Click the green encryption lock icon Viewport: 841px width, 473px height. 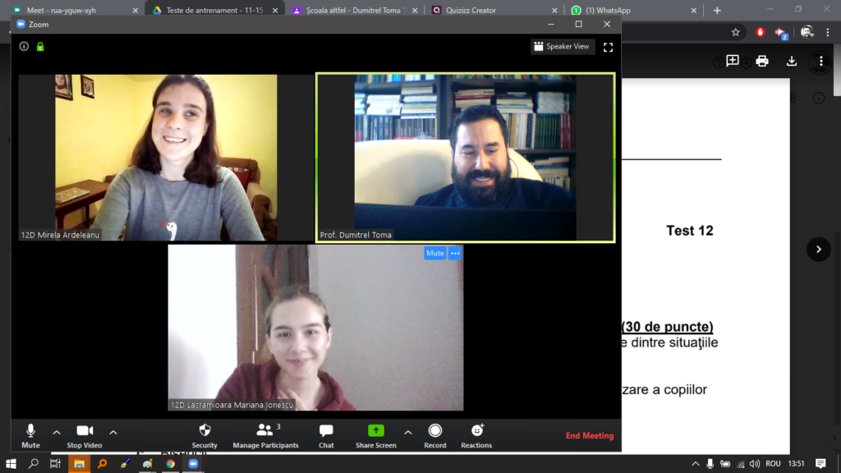pyautogui.click(x=40, y=47)
